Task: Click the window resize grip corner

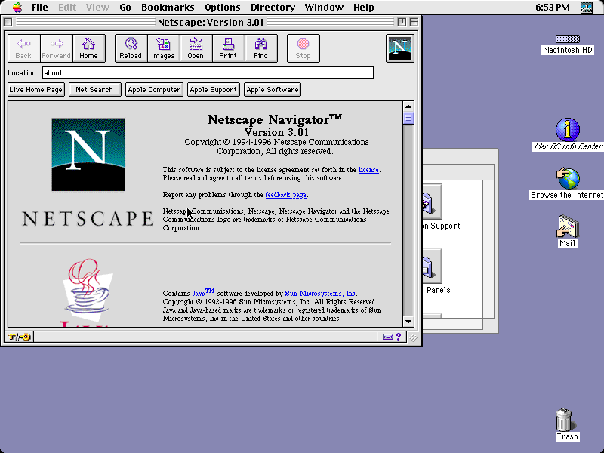Action: click(414, 337)
